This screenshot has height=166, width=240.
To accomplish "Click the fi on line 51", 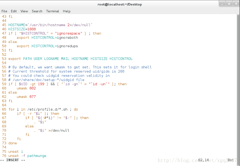I will 10,50.
